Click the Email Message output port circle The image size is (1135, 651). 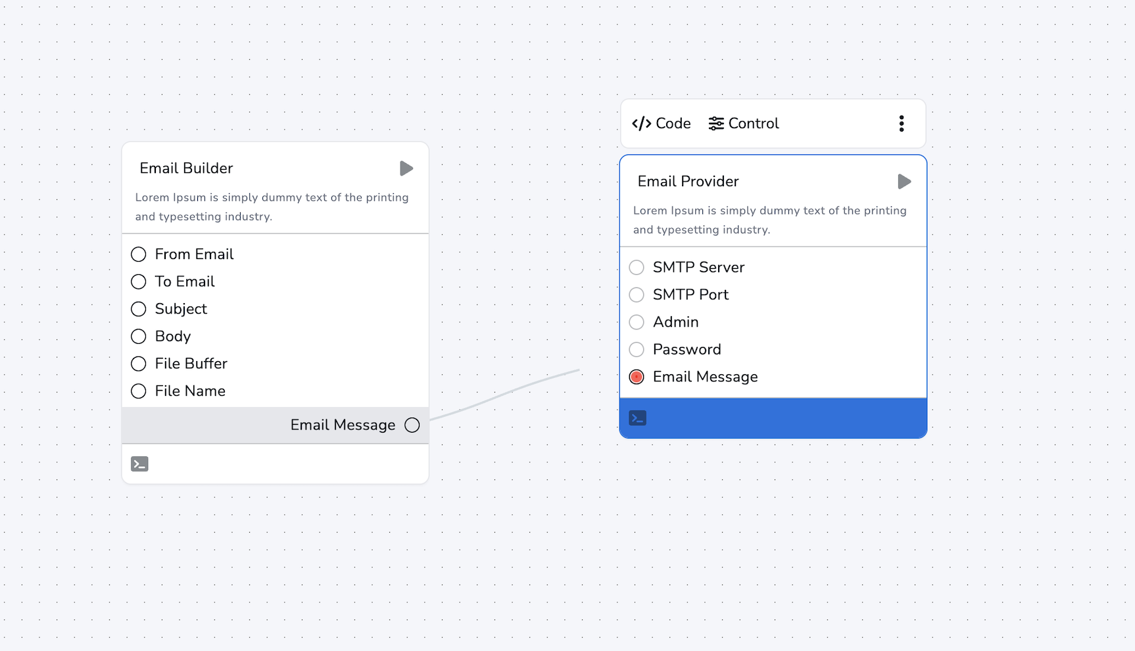(412, 425)
